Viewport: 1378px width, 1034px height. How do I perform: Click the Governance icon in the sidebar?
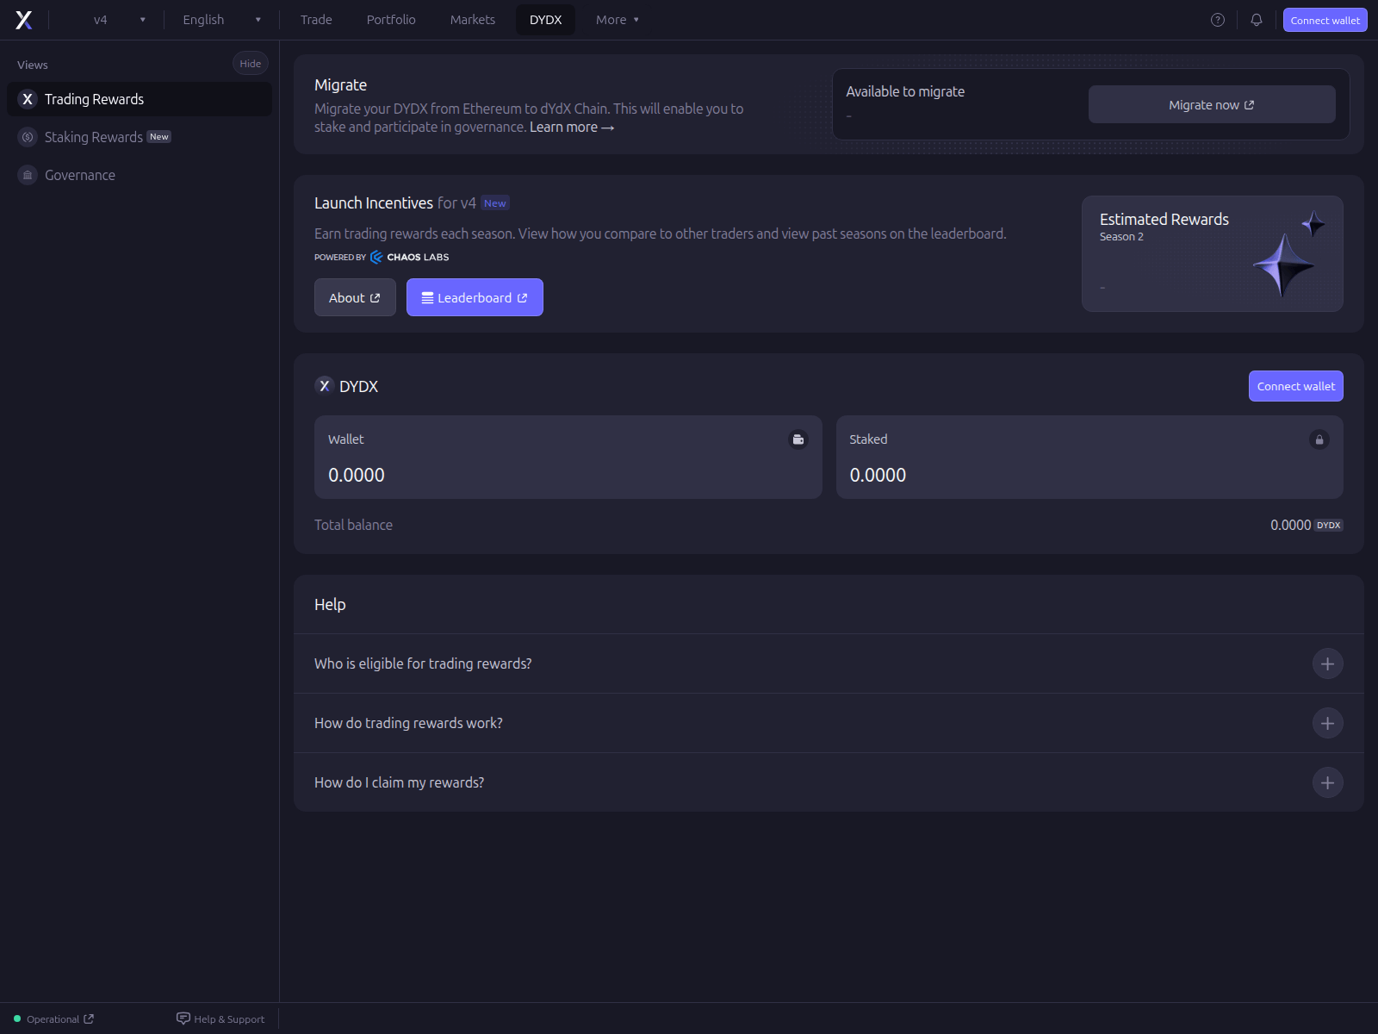tap(27, 174)
